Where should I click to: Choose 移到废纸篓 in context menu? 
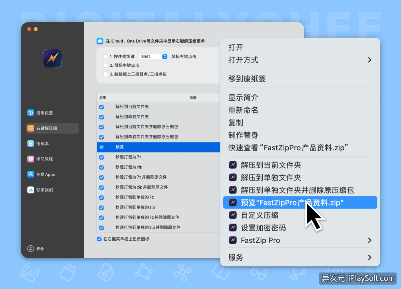click(247, 79)
